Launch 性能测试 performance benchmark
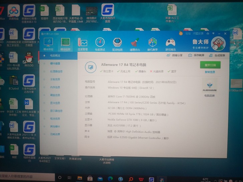 click(100, 44)
